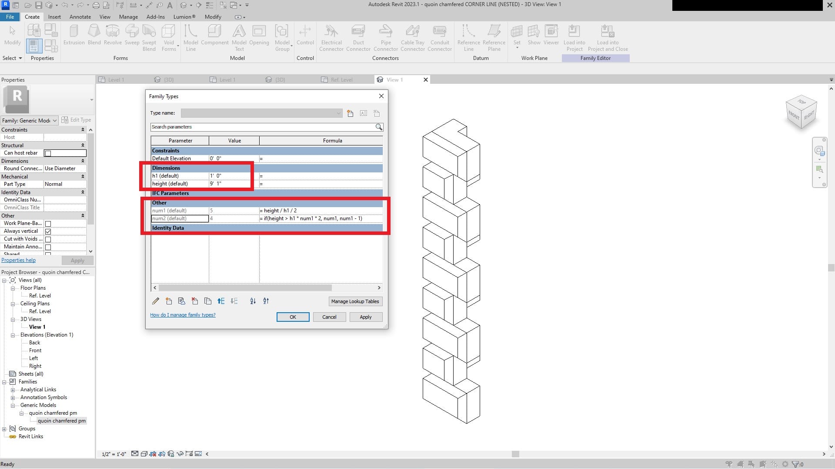Click the Manage Lookup Tables button
The image size is (835, 469).
(x=355, y=301)
